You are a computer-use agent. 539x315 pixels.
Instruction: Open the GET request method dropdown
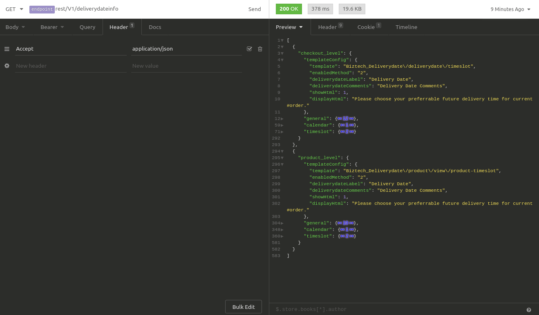(14, 9)
